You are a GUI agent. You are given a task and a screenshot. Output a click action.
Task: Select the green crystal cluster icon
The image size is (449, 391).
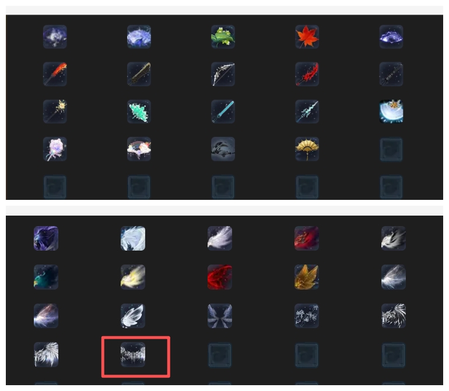point(139,111)
